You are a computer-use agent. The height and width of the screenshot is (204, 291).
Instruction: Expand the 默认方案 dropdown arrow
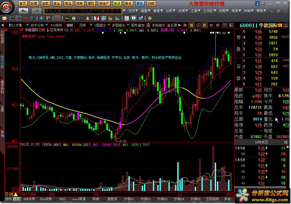pyautogui.click(x=27, y=25)
